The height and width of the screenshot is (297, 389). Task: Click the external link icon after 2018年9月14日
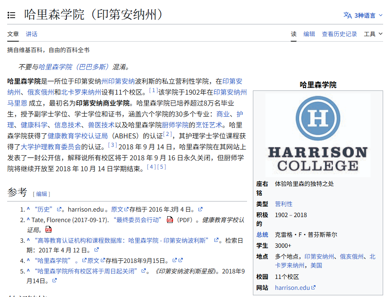click(x=54, y=280)
